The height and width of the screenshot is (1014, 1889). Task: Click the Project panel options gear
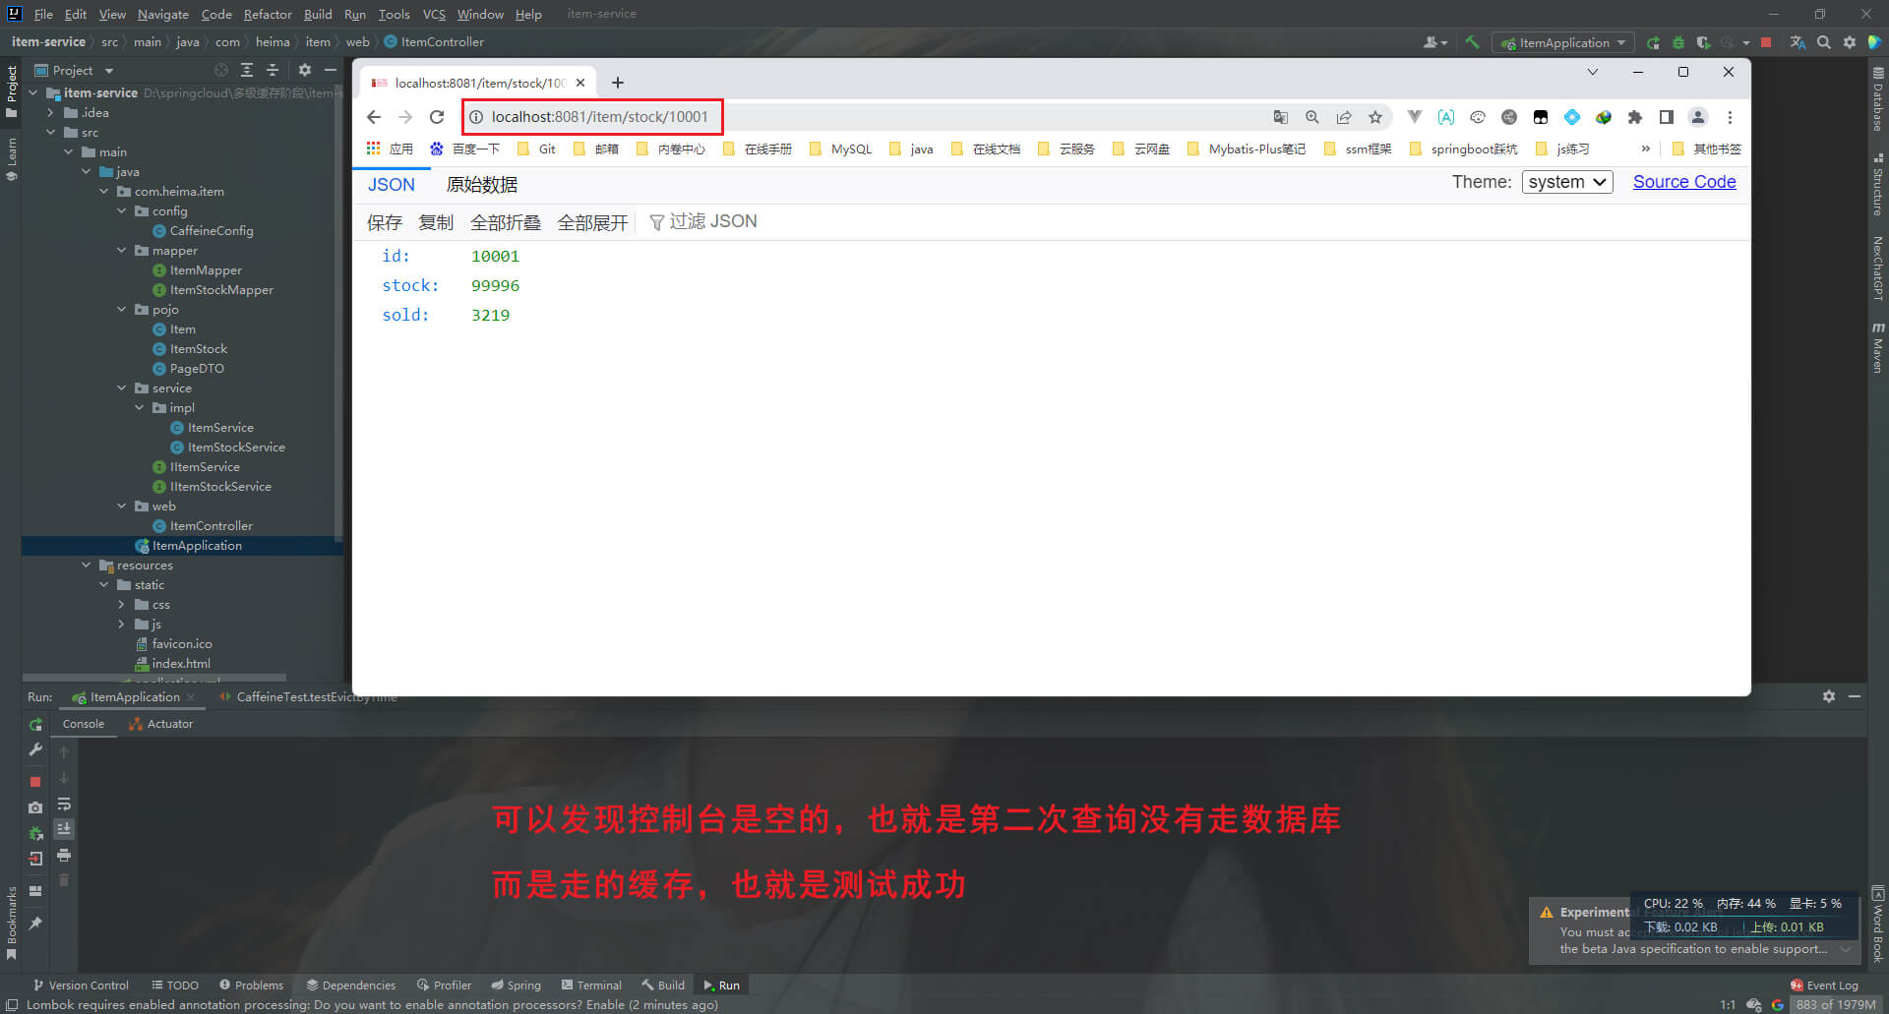[x=305, y=71]
